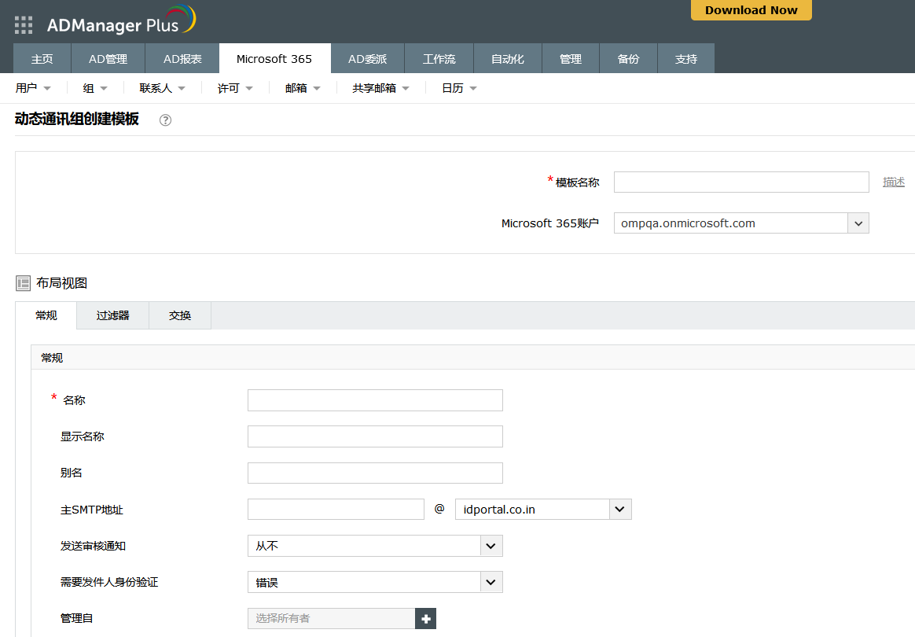The image size is (915, 637).
Task: Open the idportal.co.in domain dropdown
Action: (620, 510)
